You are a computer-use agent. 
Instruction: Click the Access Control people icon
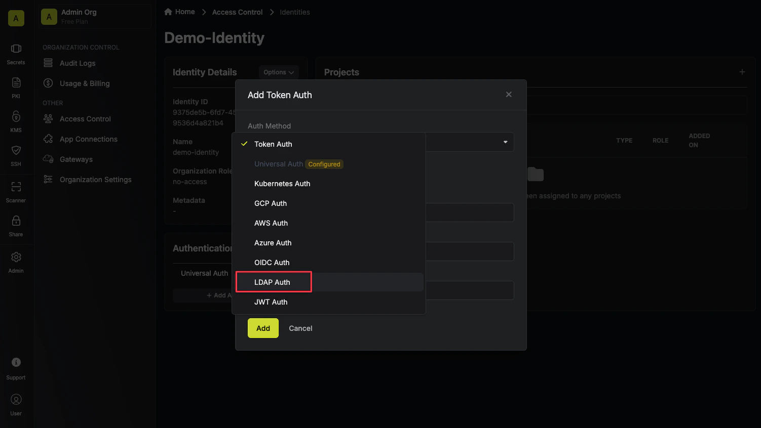pos(48,118)
